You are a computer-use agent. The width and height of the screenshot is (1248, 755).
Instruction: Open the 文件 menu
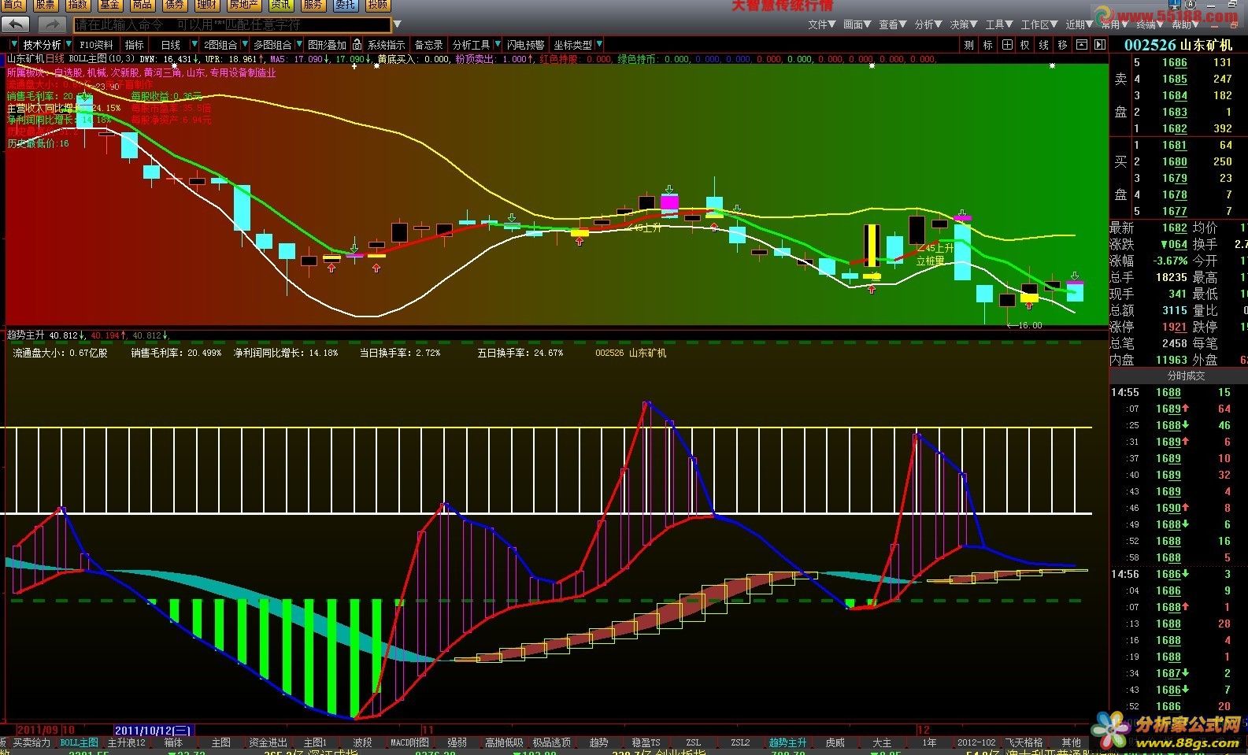tap(822, 25)
